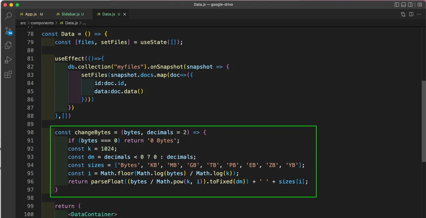Click the src breadcrumb
This screenshot has width=426, height=218.
click(x=23, y=23)
